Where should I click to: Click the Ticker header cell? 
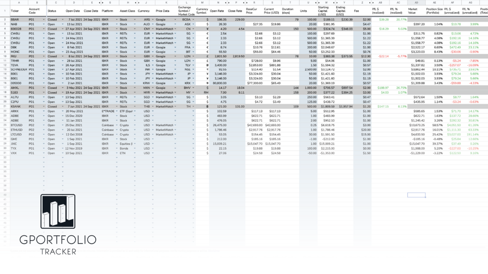coord(19,11)
